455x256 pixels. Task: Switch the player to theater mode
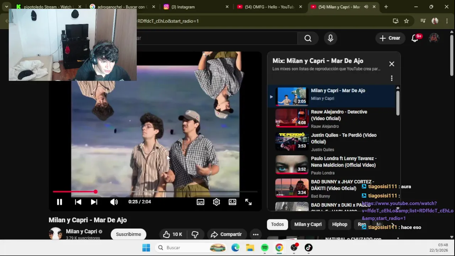pyautogui.click(x=232, y=202)
